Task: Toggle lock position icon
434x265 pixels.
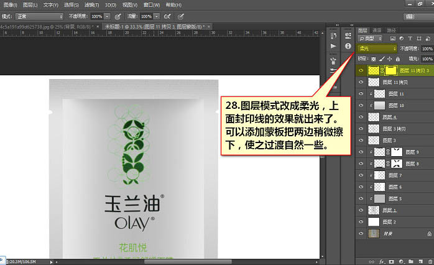Action: [x=389, y=58]
